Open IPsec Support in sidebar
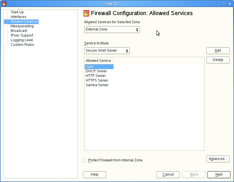 click(22, 35)
